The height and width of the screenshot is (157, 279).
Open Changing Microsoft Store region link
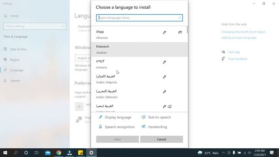(243, 32)
